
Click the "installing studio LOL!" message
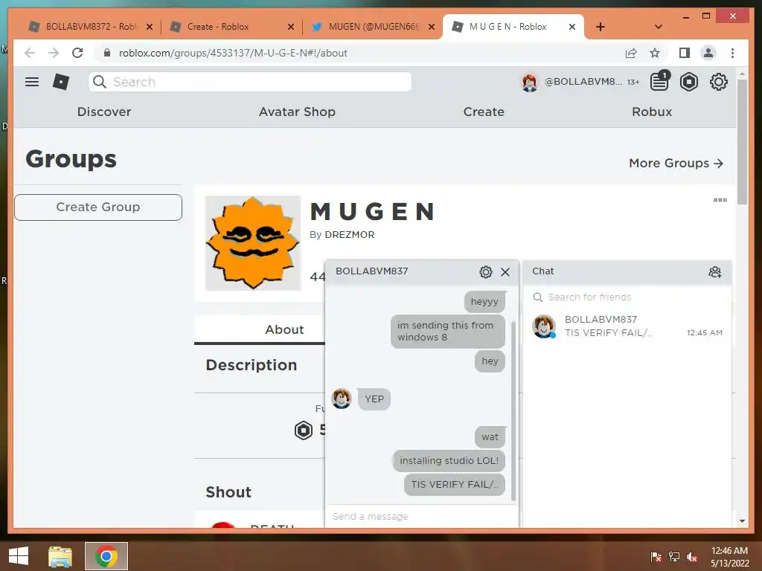pos(449,460)
